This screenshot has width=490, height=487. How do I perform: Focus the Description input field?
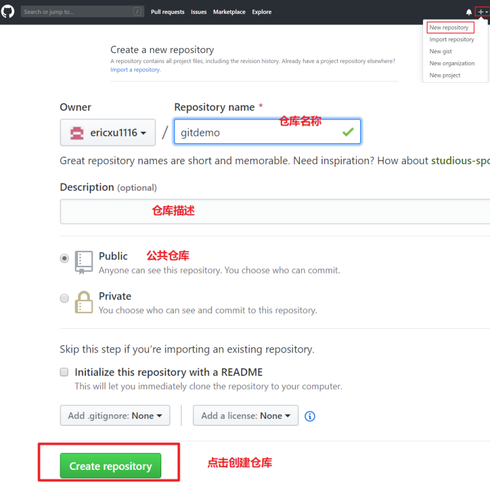(275, 211)
